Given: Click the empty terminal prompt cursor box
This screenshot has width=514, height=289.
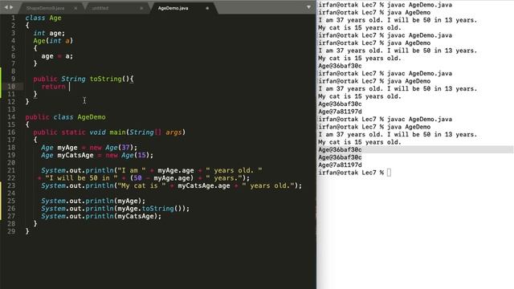Looking at the screenshot, I should 389,173.
